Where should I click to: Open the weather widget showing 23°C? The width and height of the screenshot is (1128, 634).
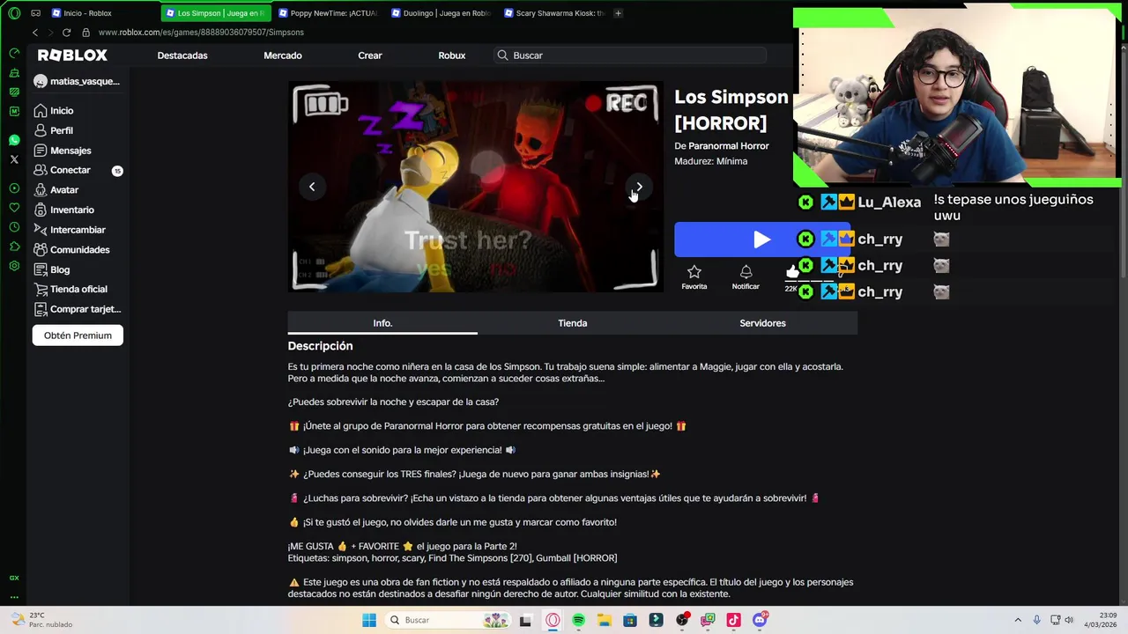point(41,620)
